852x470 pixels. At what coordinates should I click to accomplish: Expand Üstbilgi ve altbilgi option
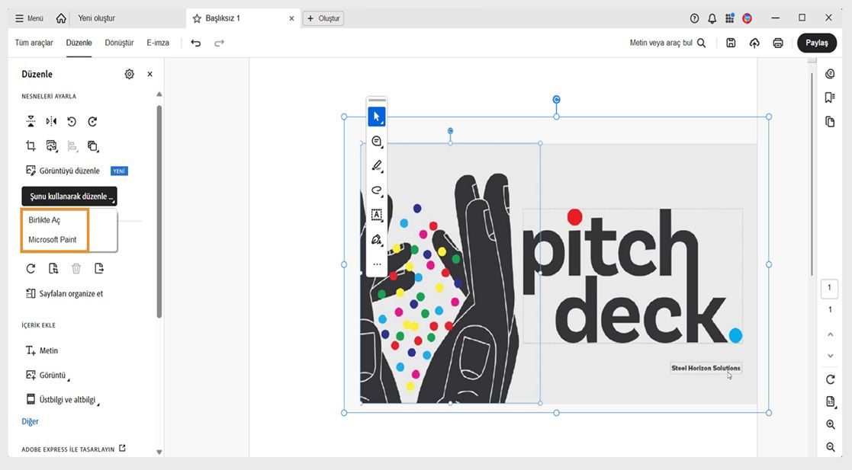click(63, 399)
